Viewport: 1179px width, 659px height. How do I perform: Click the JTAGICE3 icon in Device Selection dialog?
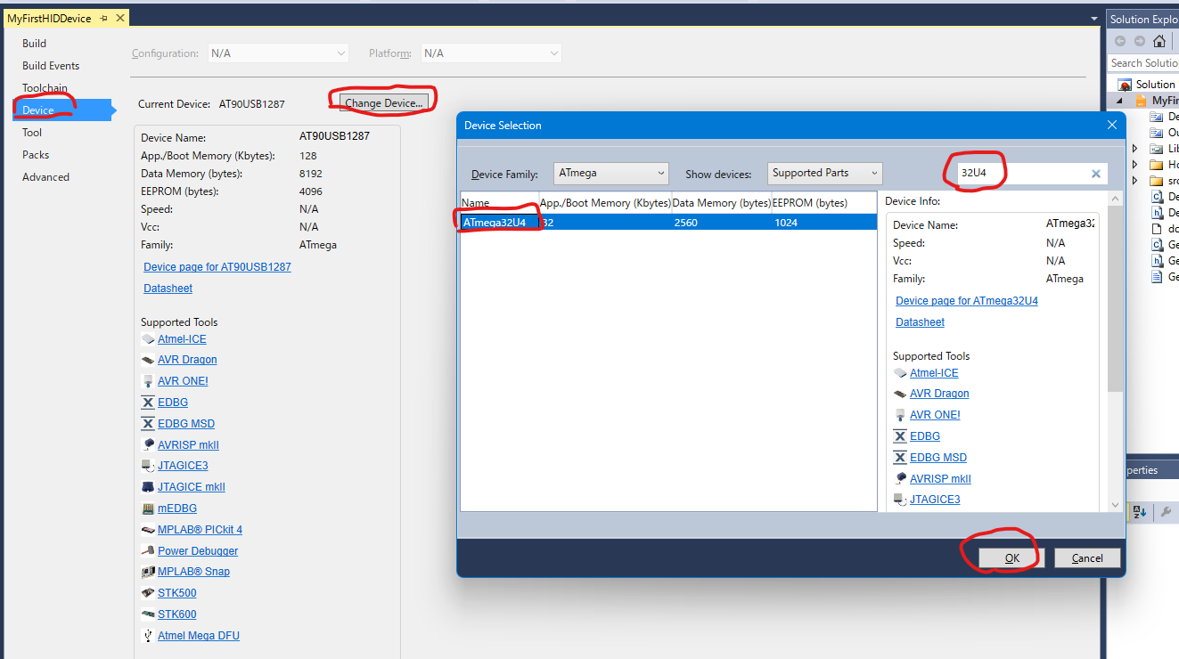[900, 500]
